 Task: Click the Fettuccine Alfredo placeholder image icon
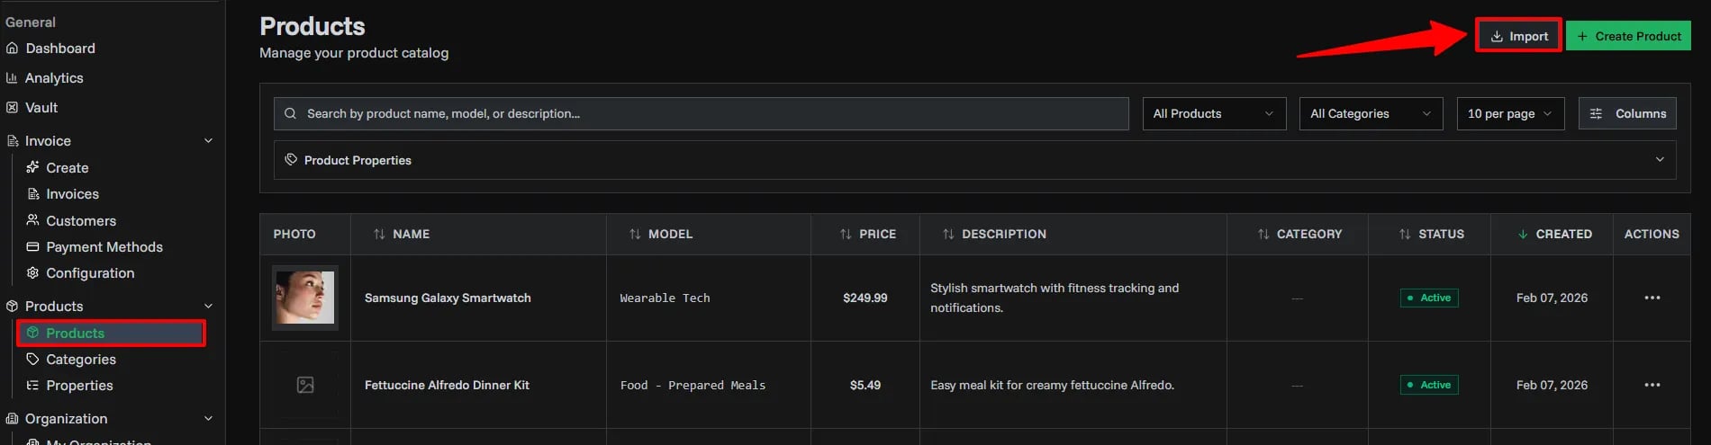point(305,385)
